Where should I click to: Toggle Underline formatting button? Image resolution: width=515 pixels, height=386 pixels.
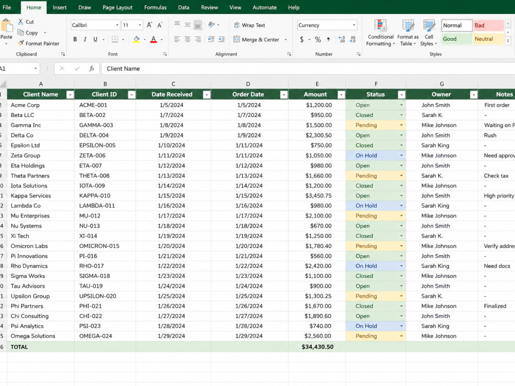point(95,40)
